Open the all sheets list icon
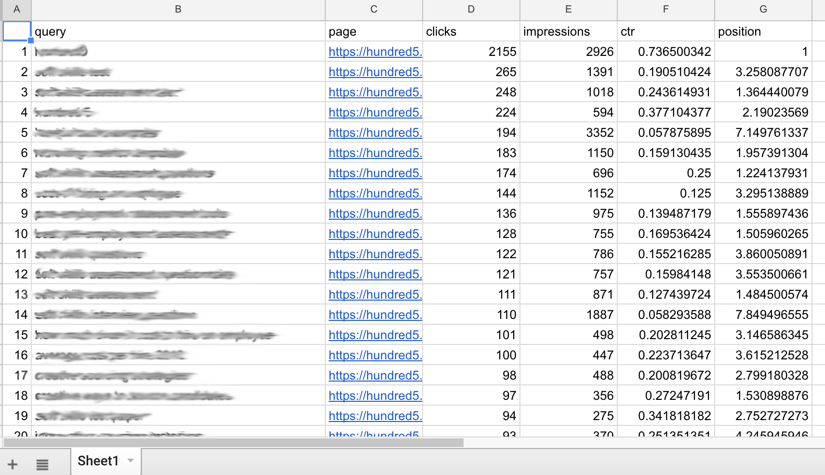 click(42, 464)
